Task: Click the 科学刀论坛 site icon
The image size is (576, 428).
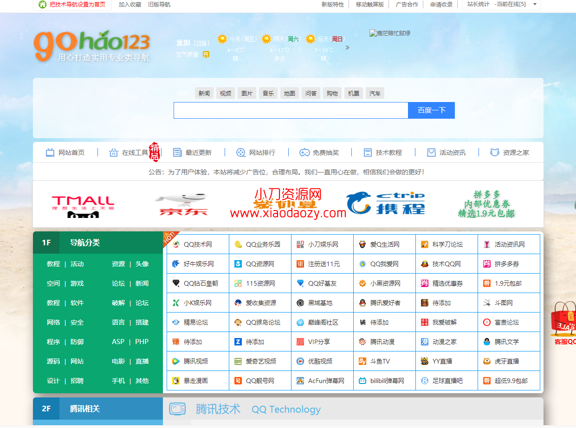Action: (425, 244)
